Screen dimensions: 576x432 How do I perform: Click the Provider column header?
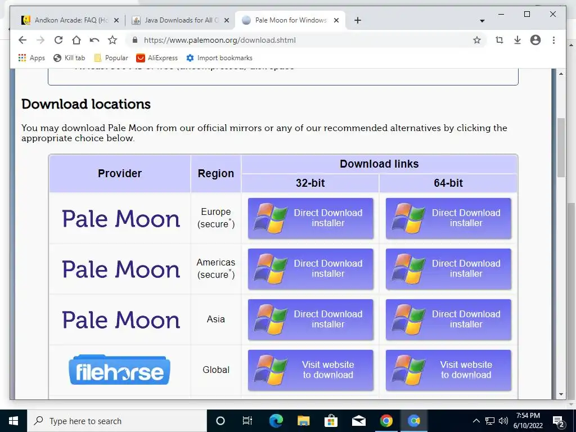(120, 173)
